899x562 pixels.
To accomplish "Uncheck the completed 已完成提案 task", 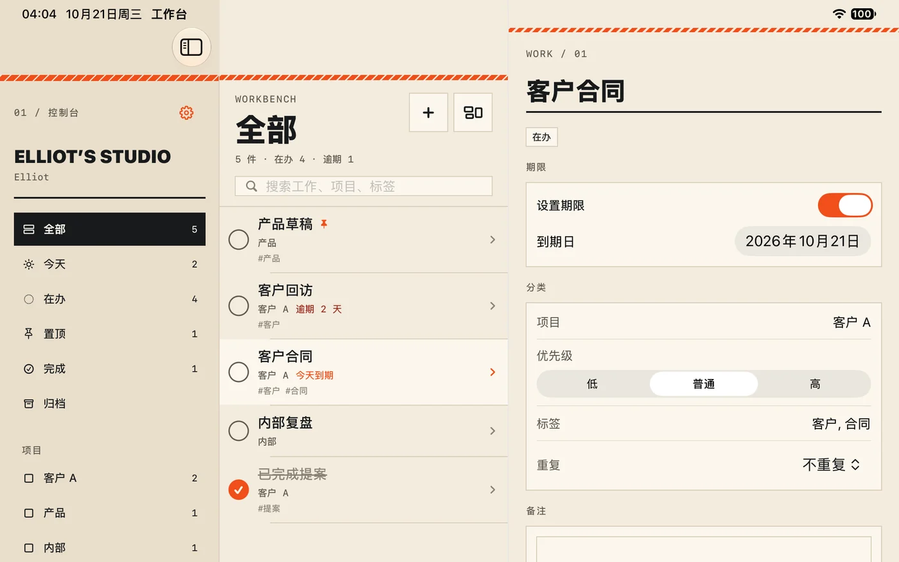I will pyautogui.click(x=239, y=489).
